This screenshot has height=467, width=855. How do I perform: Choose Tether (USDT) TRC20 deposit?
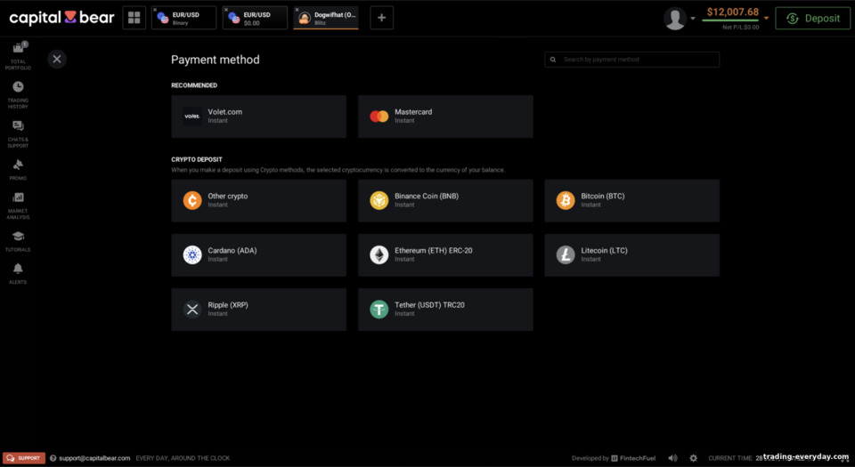point(445,310)
